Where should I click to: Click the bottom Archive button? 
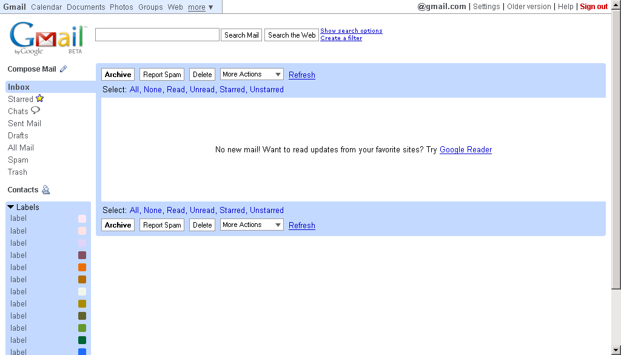click(x=118, y=225)
